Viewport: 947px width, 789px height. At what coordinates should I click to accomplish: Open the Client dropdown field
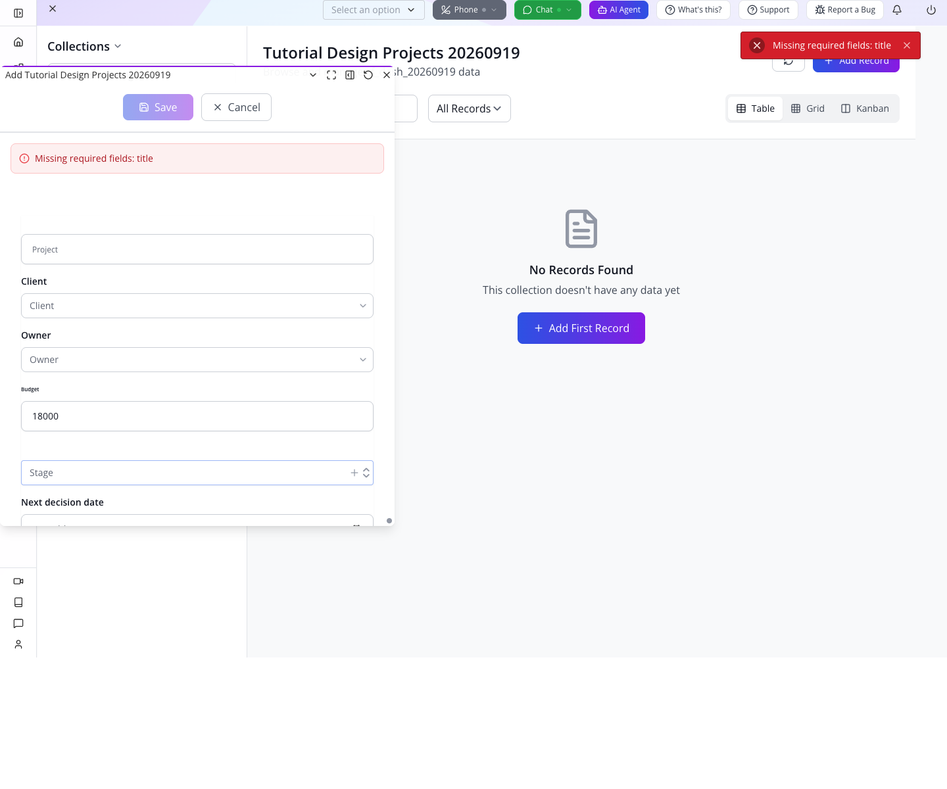point(197,306)
